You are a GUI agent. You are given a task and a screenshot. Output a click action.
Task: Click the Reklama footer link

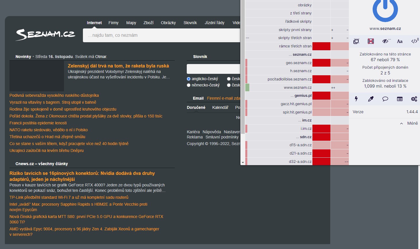(195, 137)
